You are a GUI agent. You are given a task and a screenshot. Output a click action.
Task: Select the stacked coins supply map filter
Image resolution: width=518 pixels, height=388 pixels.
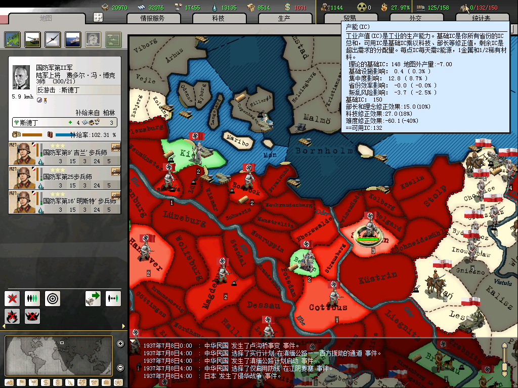(58, 382)
